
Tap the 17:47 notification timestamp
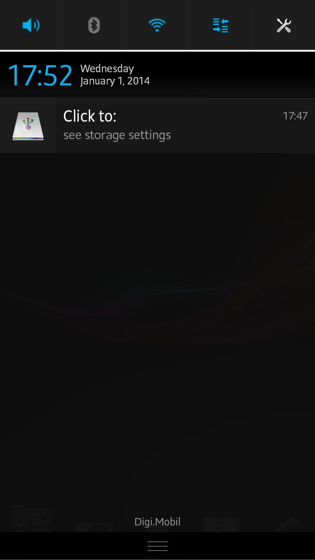tap(295, 116)
